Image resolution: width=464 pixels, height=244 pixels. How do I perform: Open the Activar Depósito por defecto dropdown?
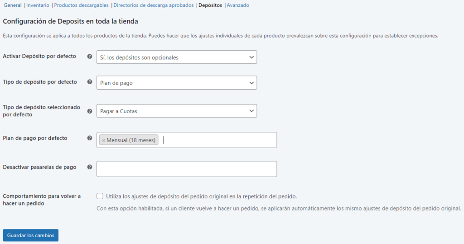176,57
